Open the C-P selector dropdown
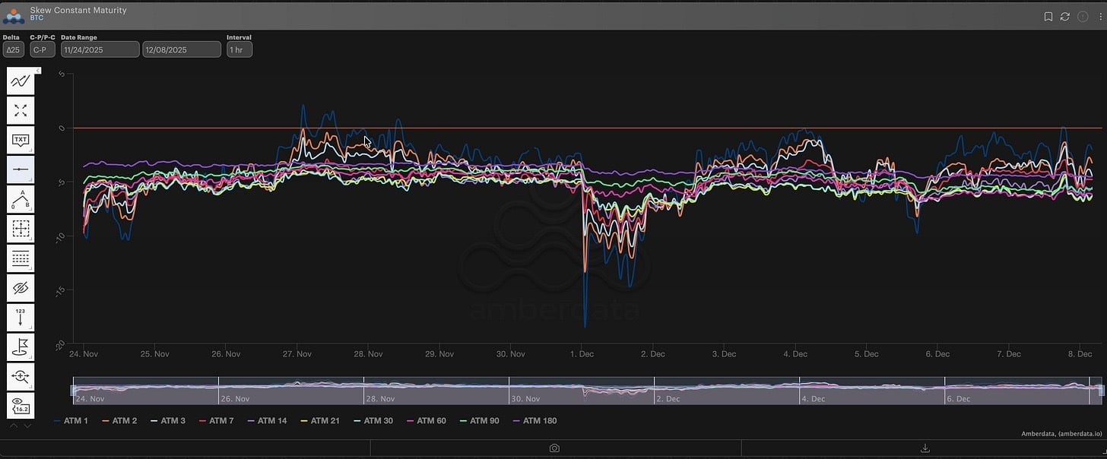The image size is (1107, 459). coord(41,49)
